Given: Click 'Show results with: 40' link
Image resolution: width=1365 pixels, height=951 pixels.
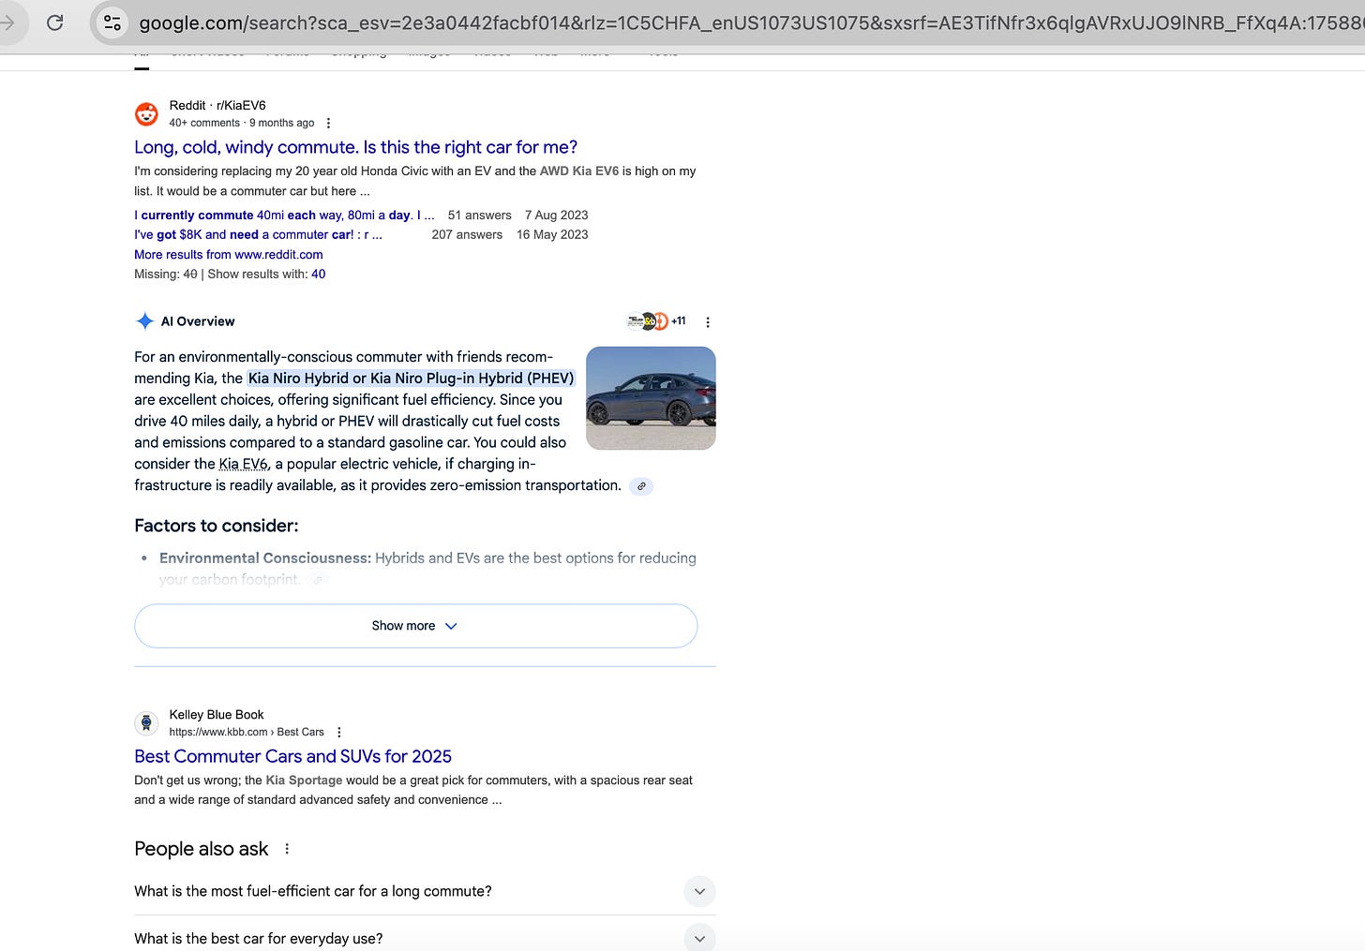Looking at the screenshot, I should click(319, 275).
